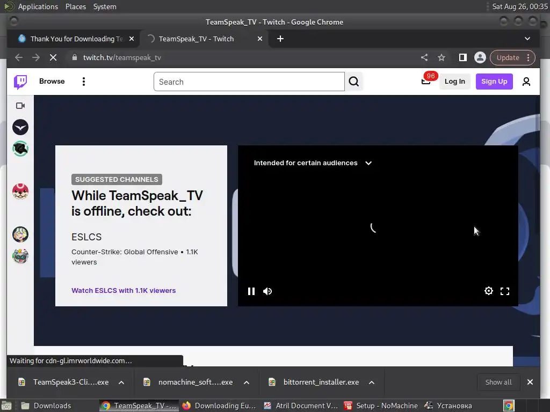Image resolution: width=550 pixels, height=412 pixels.
Task: Open the Applications menu in the top panel
Action: tap(38, 6)
